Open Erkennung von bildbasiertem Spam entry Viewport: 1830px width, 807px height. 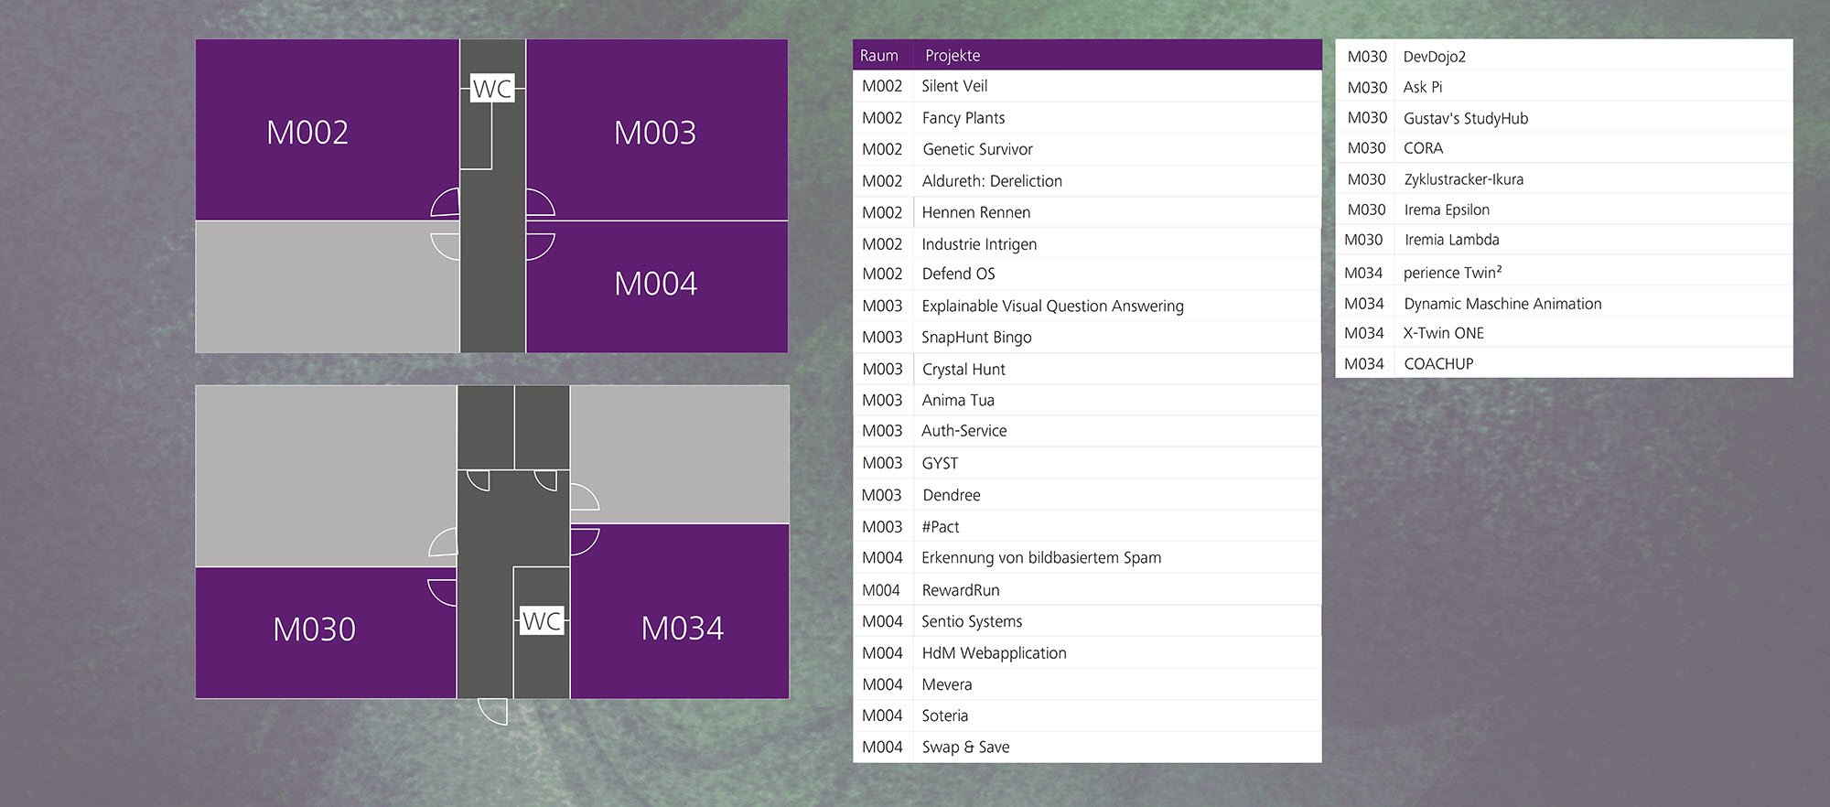click(1041, 558)
